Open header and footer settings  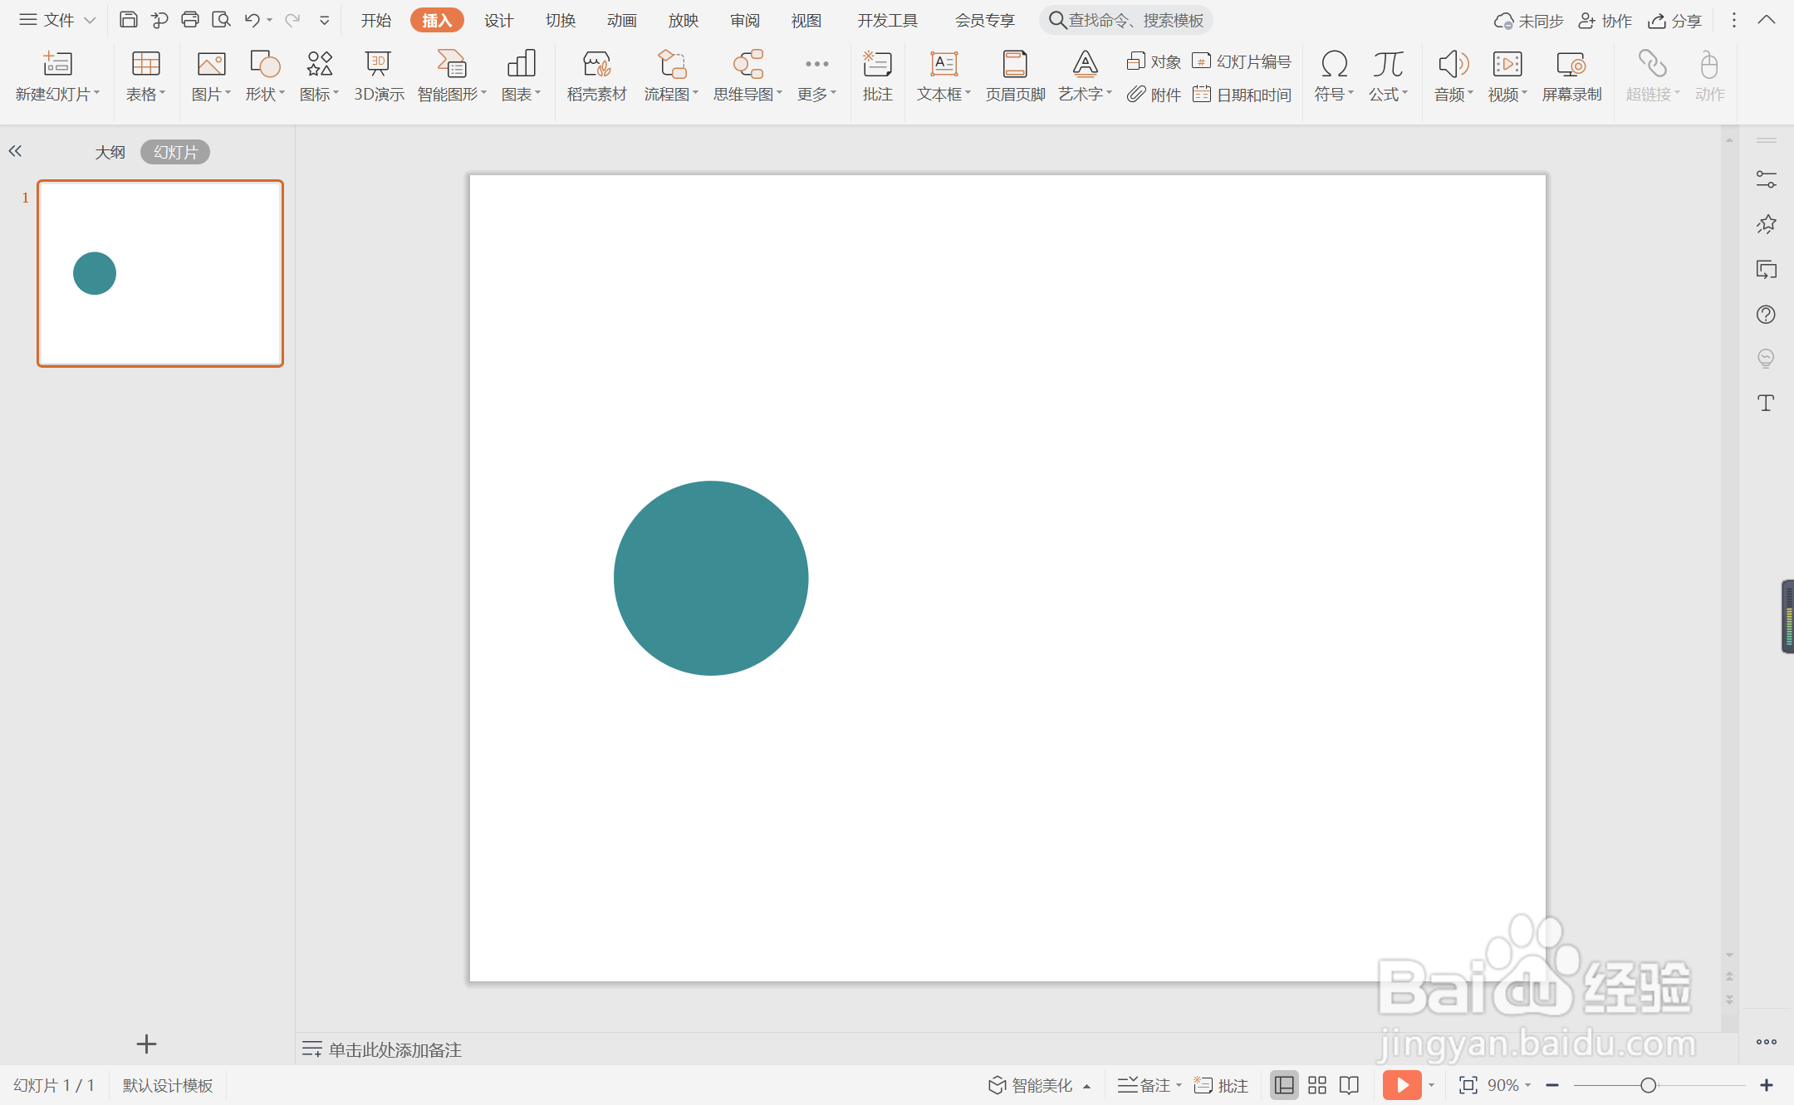[x=1014, y=76]
